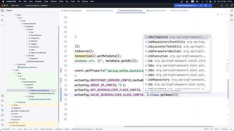Select JdbcTemplate completion suggestion
234x131 pixels.
[x=176, y=37]
